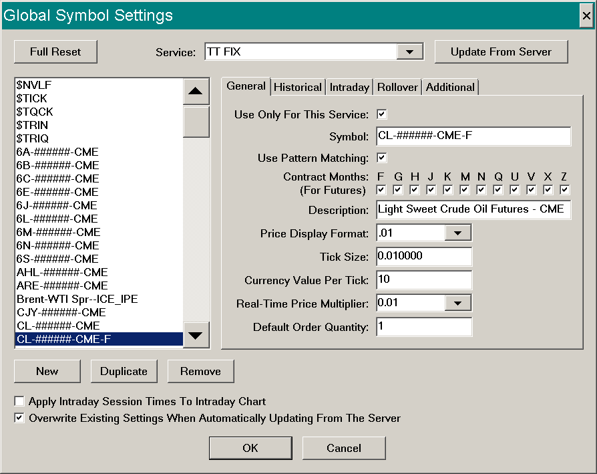
Task: Switch to the Rollover tab
Action: [x=397, y=88]
